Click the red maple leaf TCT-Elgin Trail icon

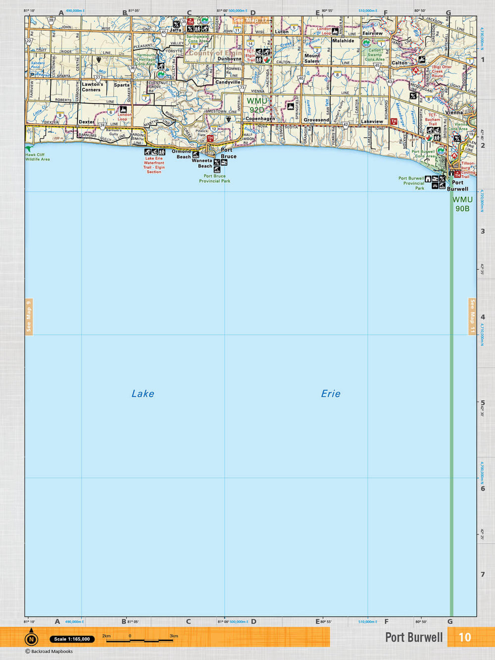(266, 60)
